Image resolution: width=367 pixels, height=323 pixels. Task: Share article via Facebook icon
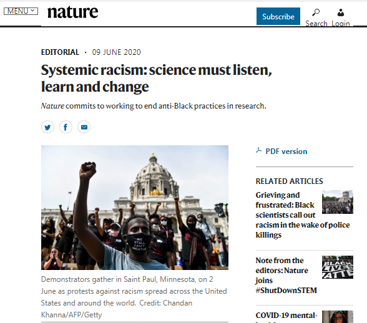(66, 127)
